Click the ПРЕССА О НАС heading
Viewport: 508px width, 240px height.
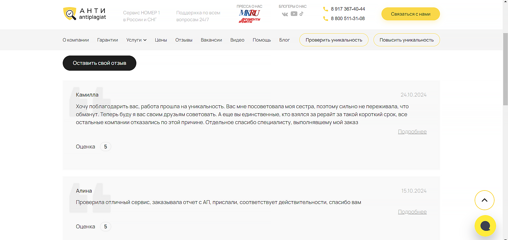pos(249,6)
